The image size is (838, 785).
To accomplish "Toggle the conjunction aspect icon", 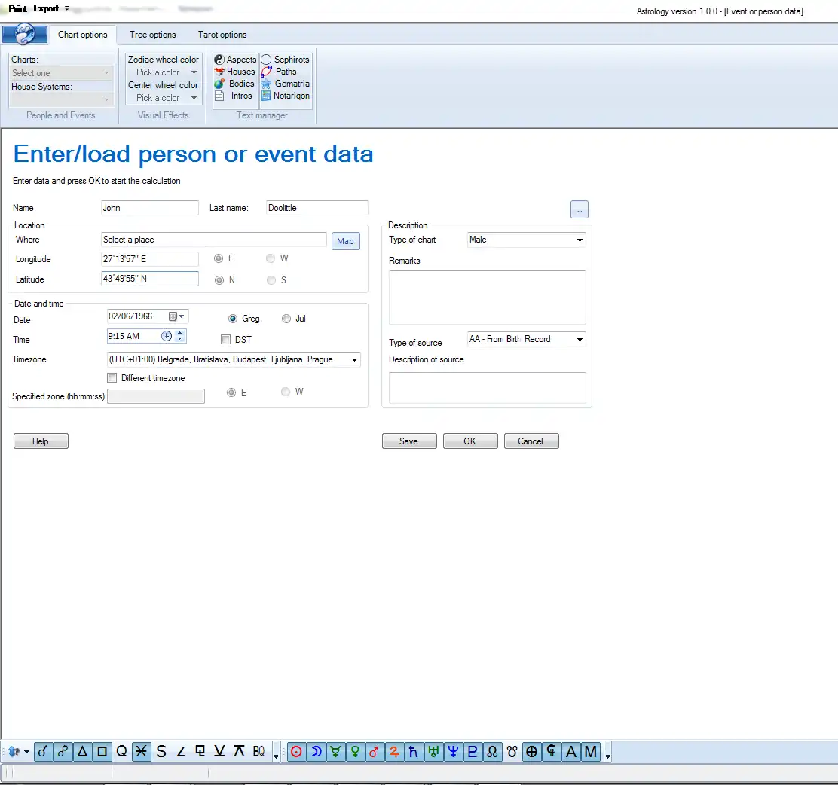I will pos(43,751).
